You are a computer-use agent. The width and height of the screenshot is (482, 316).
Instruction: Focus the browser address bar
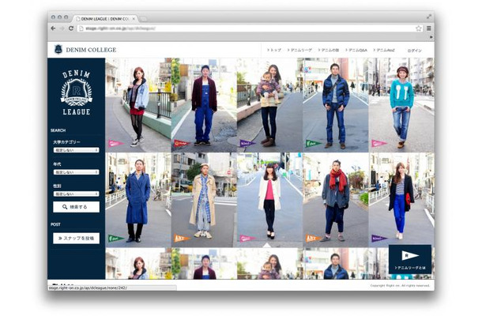pyautogui.click(x=249, y=28)
